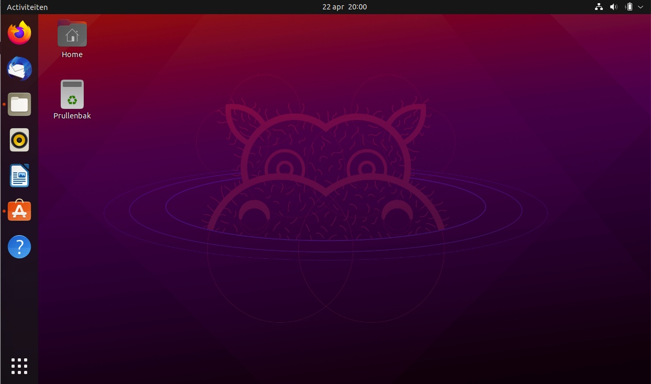Click the 'Prullenbak' text label
The width and height of the screenshot is (651, 384).
pyautogui.click(x=72, y=116)
